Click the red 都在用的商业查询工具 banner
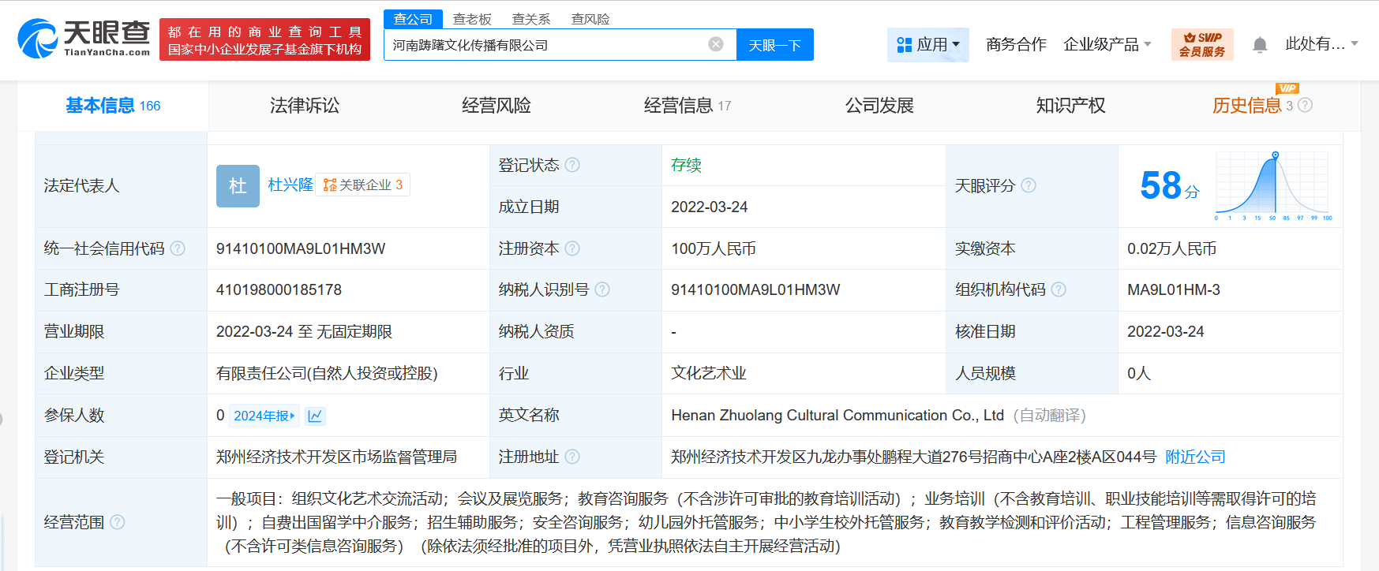1379x571 pixels. click(x=264, y=39)
